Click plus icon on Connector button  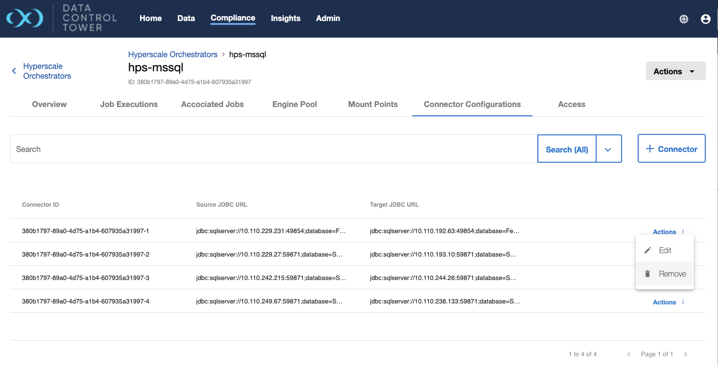650,149
